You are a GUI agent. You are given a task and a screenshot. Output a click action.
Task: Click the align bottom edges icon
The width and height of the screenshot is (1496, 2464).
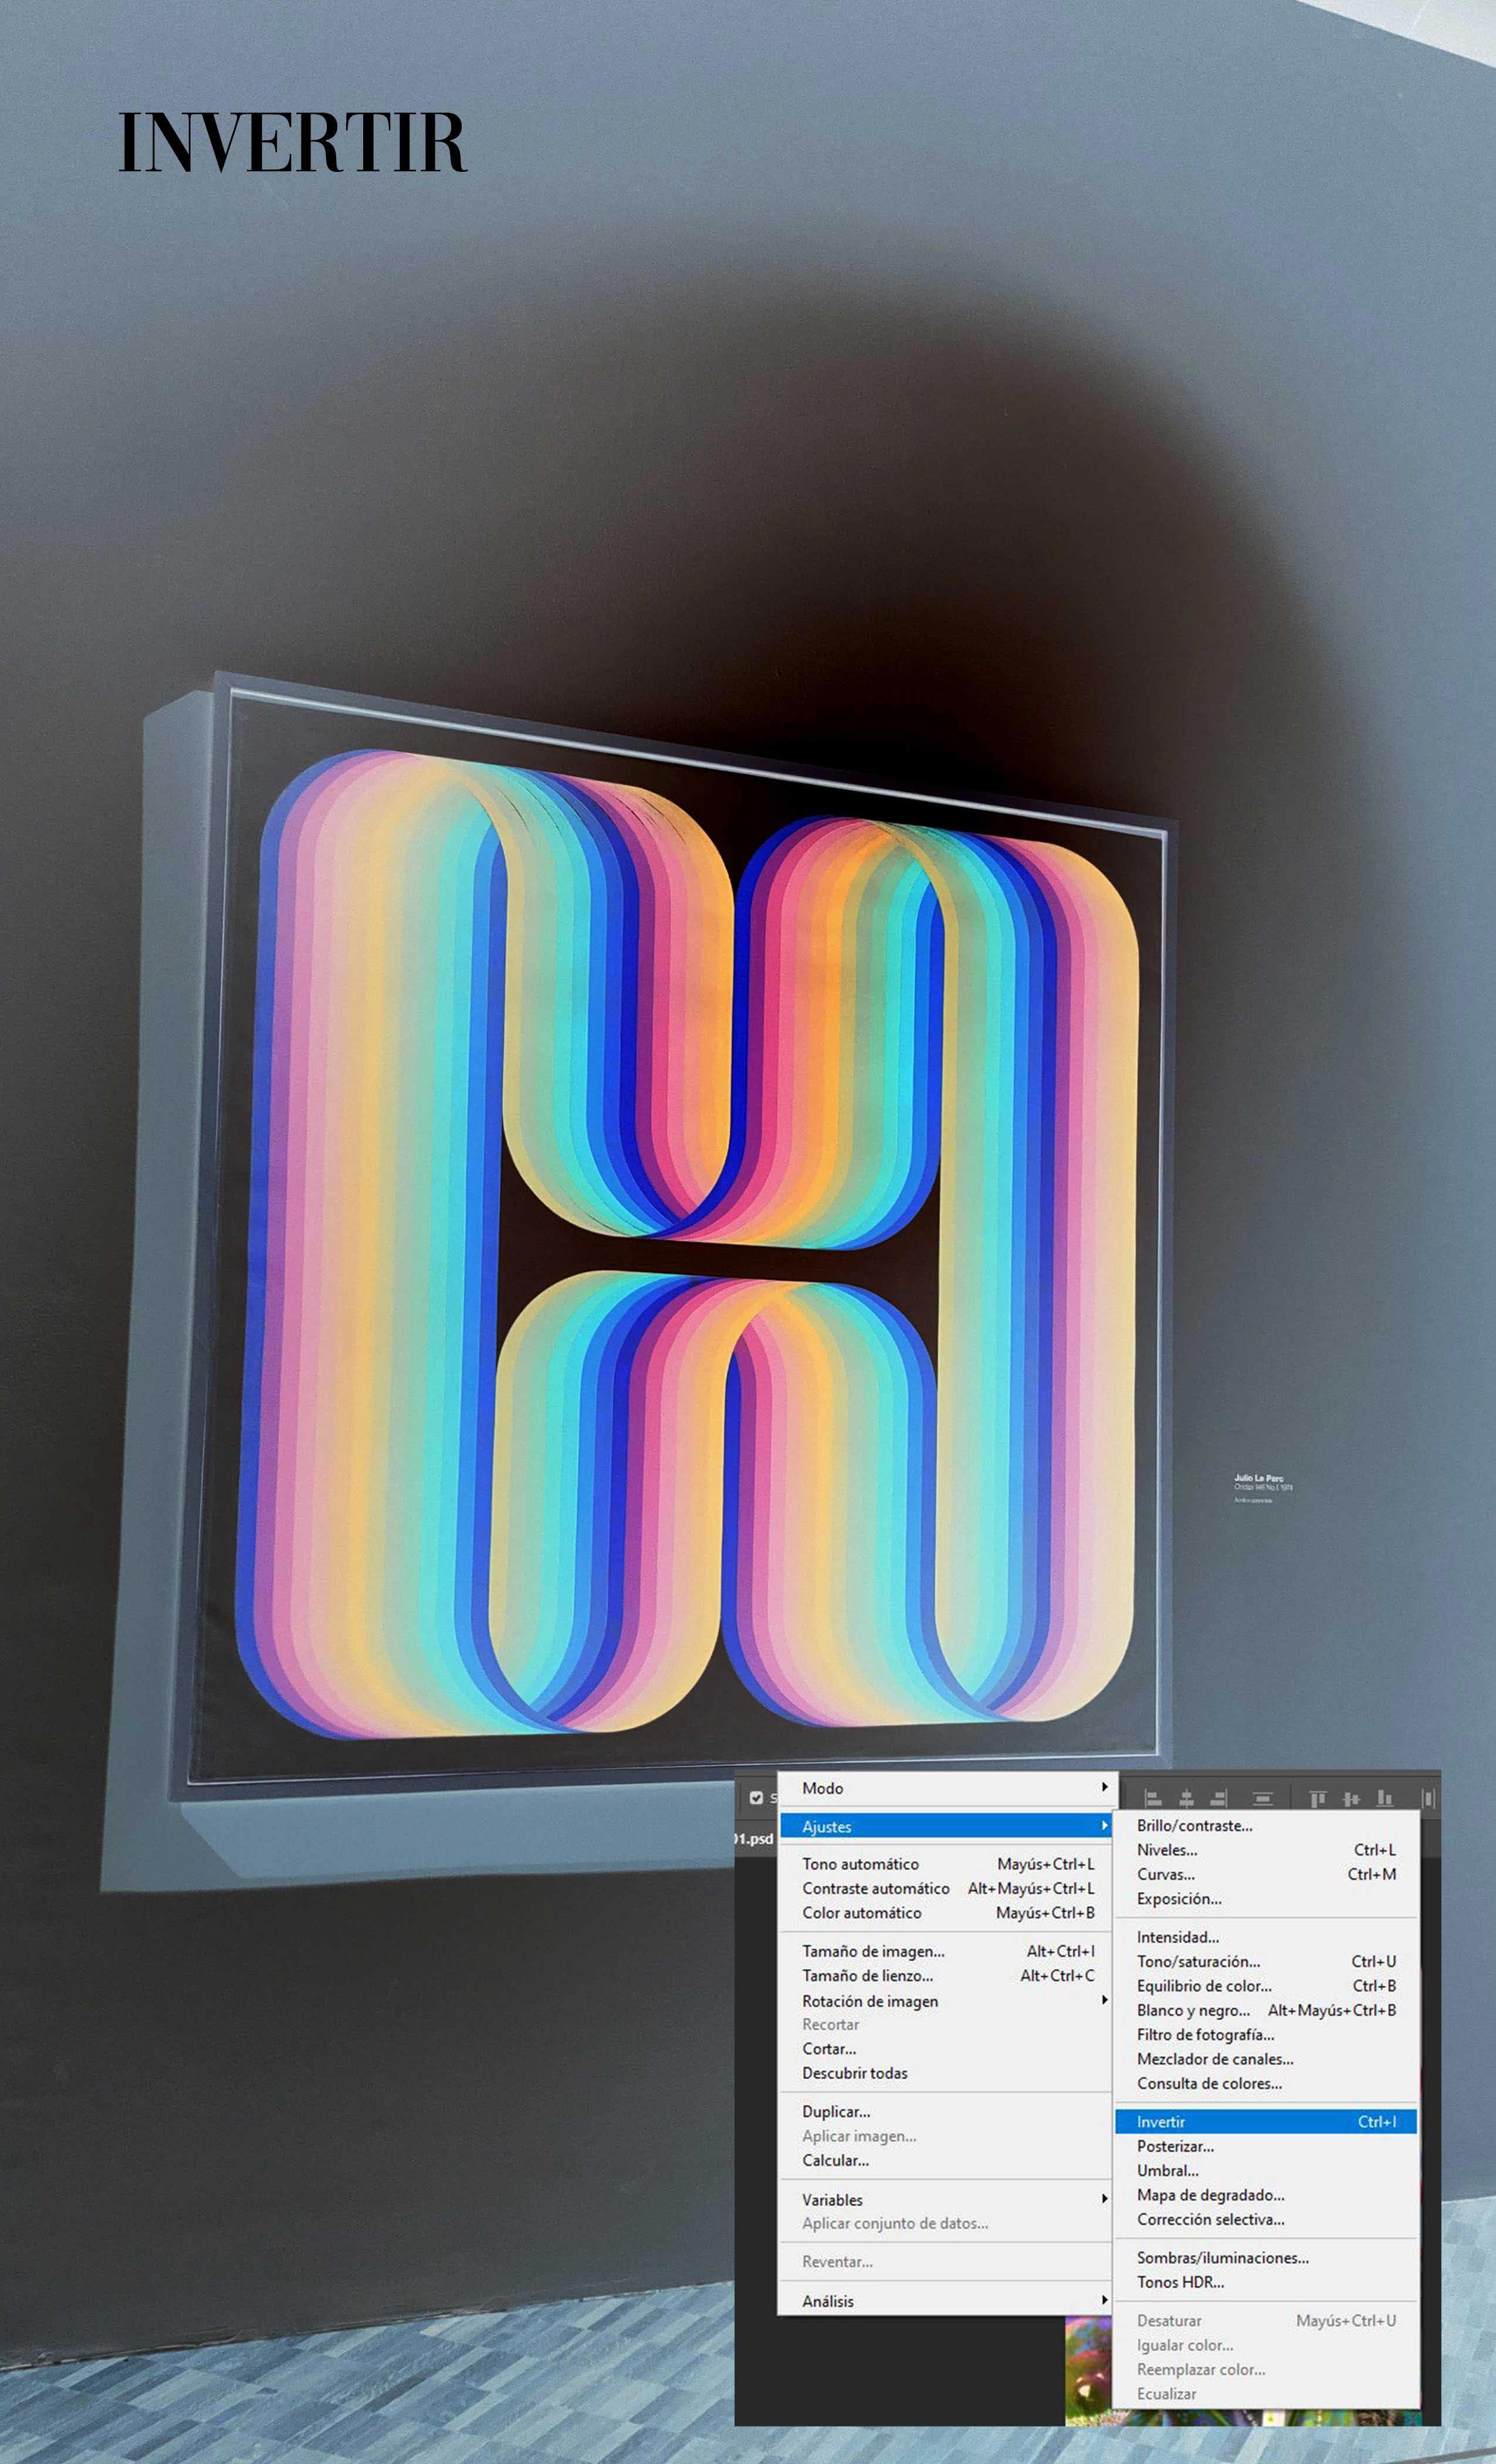(1384, 1799)
